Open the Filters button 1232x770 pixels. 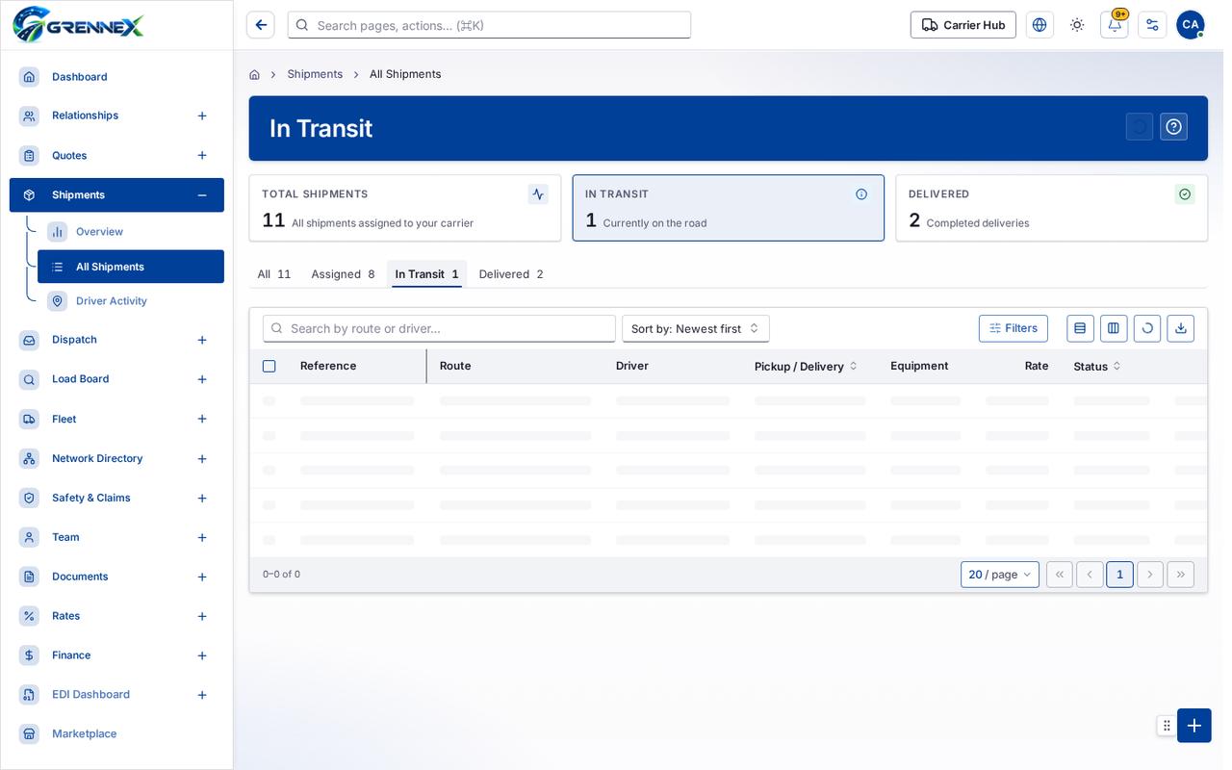pyautogui.click(x=1014, y=328)
